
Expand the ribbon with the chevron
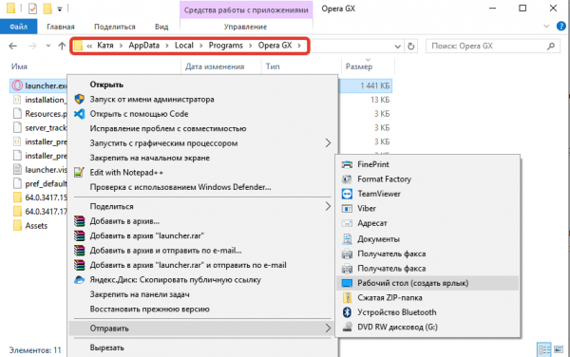[x=546, y=27]
